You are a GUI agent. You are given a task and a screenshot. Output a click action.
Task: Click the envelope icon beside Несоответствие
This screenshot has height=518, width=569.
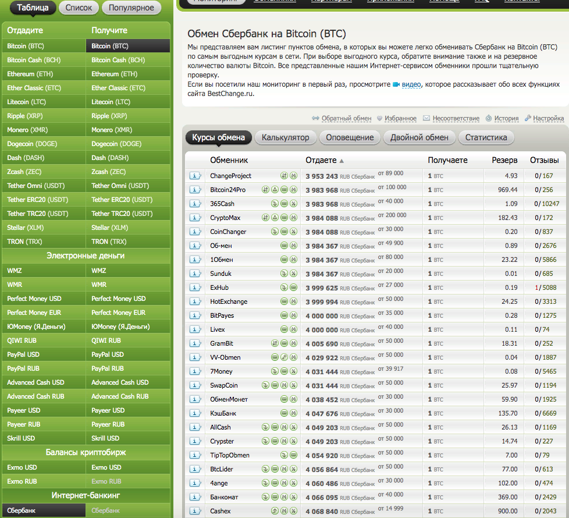(426, 118)
